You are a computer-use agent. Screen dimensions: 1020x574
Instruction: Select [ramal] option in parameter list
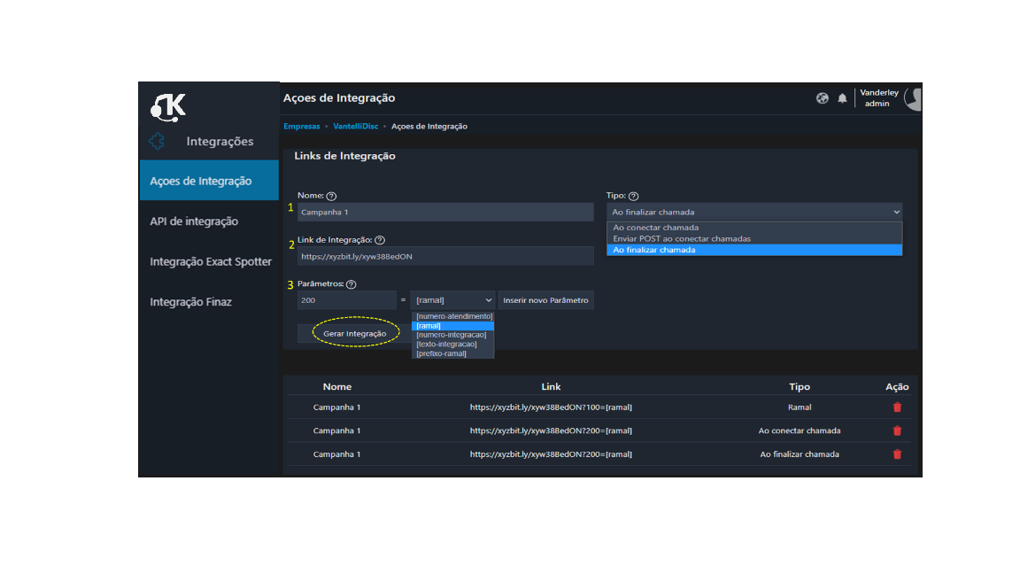pos(452,326)
